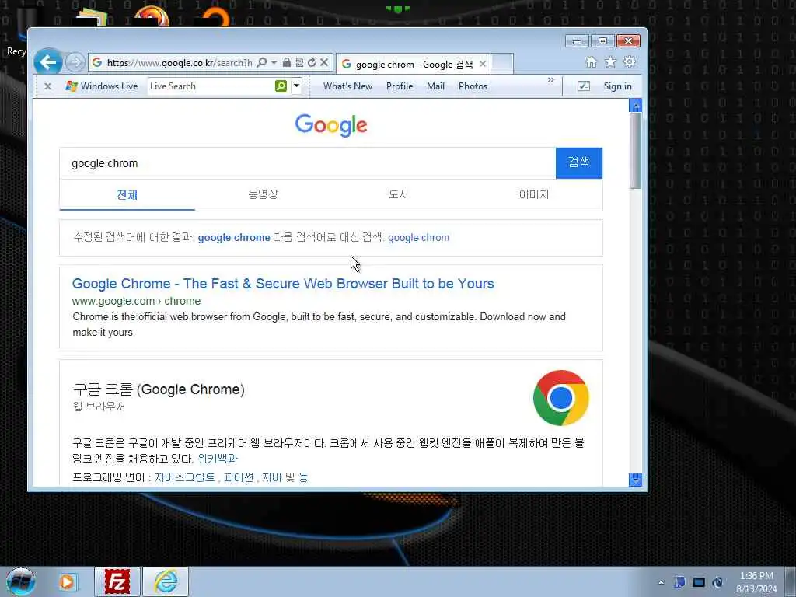Click the vertical scrollbar thumb
Viewport: 796px width, 597px height.
coord(635,151)
